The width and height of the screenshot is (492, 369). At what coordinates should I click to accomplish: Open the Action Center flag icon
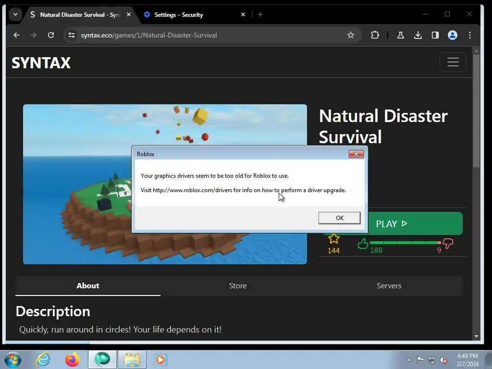coord(419,360)
